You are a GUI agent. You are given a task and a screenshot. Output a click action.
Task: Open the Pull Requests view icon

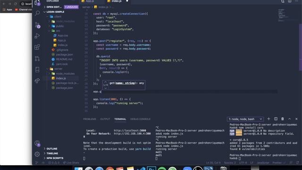tap(37, 59)
